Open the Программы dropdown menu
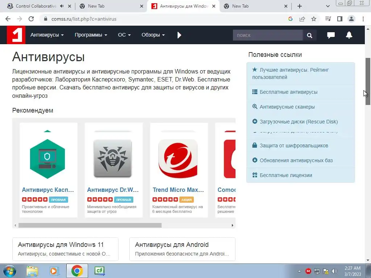The image size is (371, 278). [91, 35]
